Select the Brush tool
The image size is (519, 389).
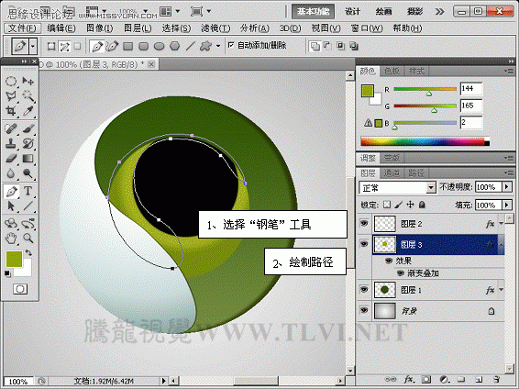pyautogui.click(x=28, y=128)
